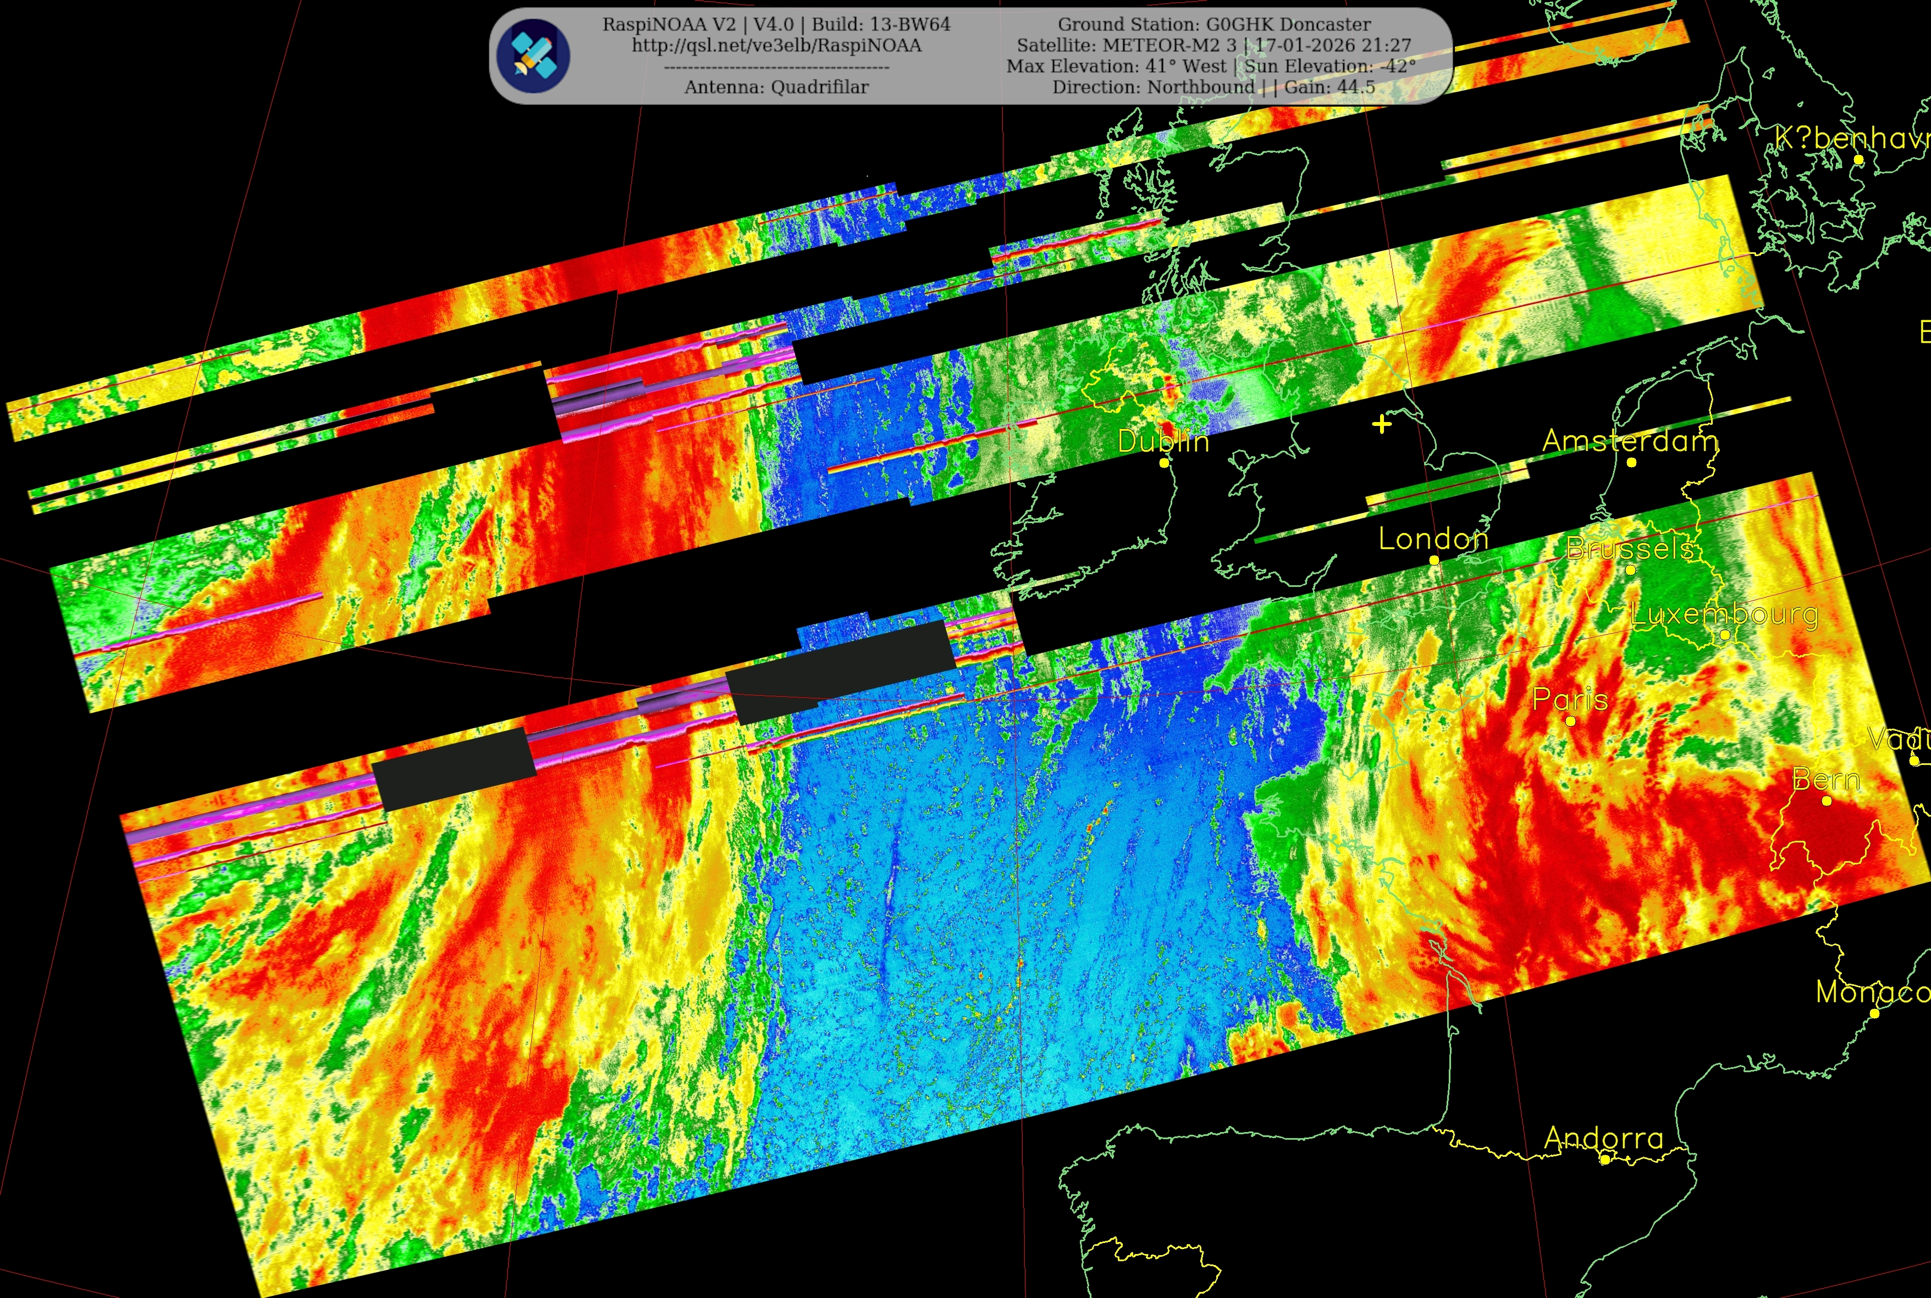The image size is (1931, 1298).
Task: Click the RaspiNOAA satellite logo icon
Action: (x=533, y=56)
